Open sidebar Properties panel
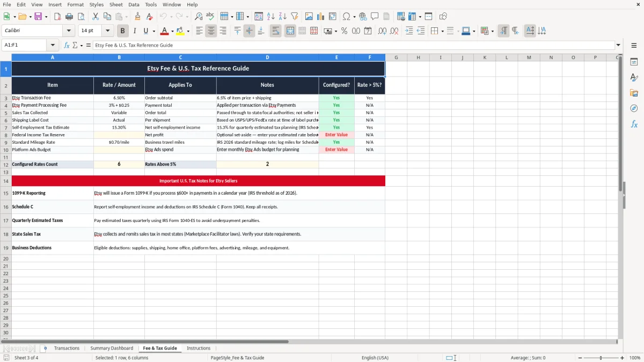Viewport: 644px width, 362px height. click(634, 62)
